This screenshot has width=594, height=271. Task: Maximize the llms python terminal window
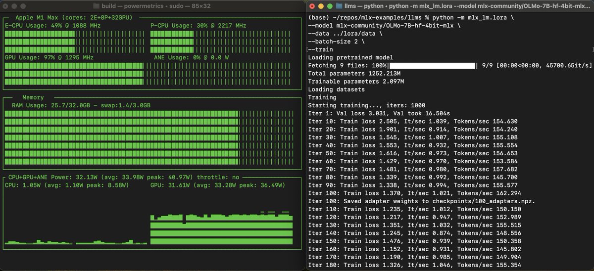330,6
